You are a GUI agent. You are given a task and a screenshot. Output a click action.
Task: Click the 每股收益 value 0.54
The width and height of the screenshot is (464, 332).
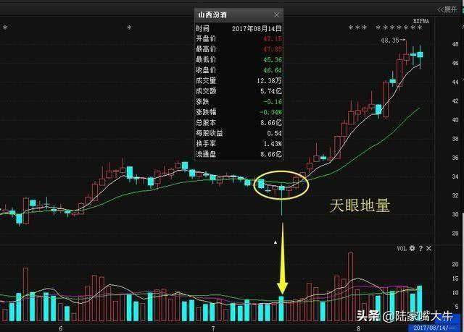point(274,133)
